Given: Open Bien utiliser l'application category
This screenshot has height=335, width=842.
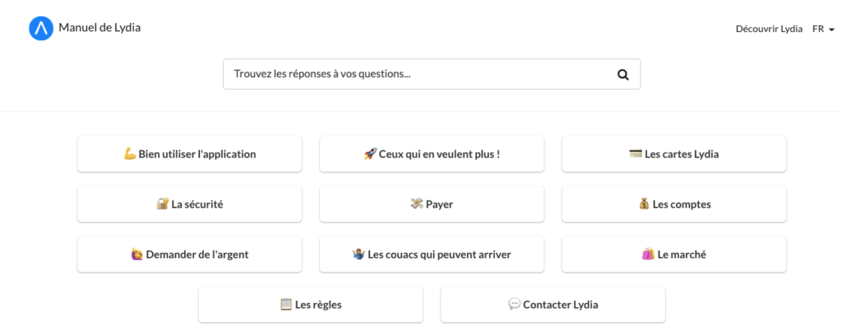Looking at the screenshot, I should pyautogui.click(x=189, y=154).
